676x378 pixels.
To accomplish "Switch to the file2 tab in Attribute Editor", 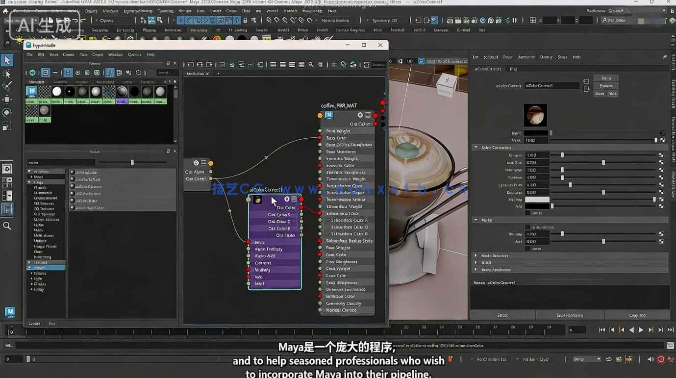I will [513, 69].
